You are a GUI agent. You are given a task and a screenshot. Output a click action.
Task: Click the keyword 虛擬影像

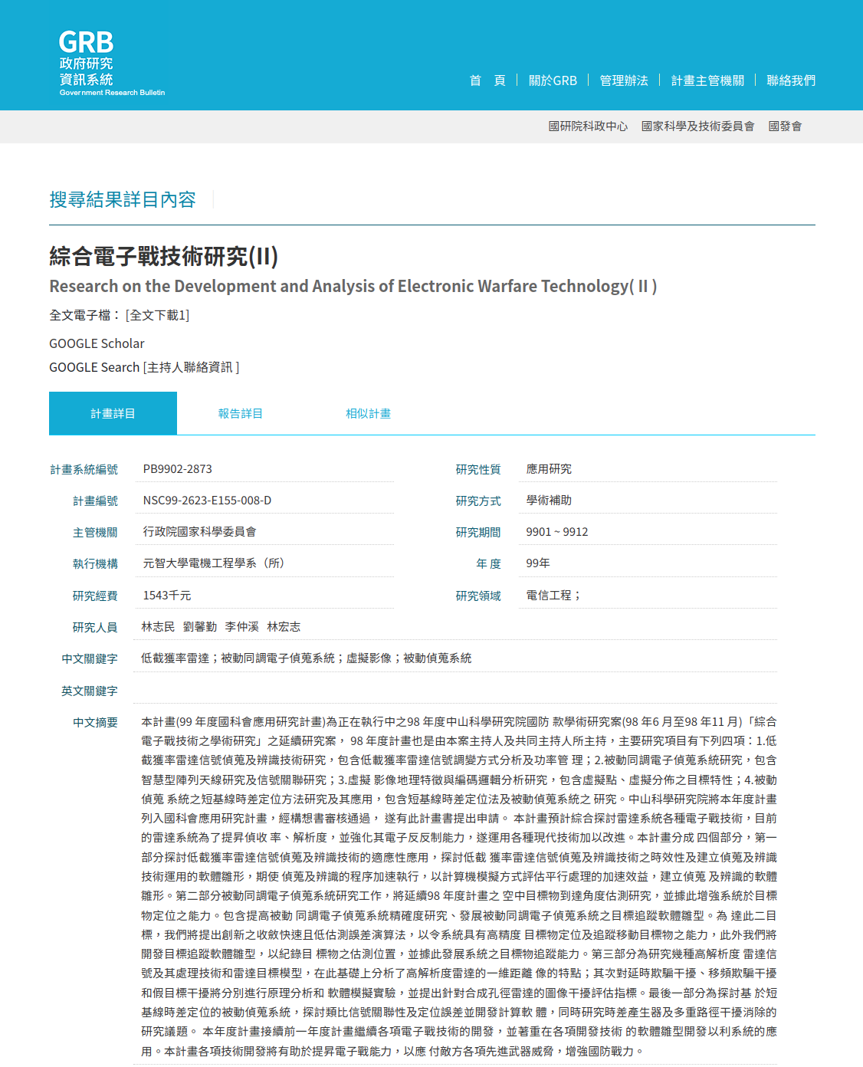(x=369, y=658)
